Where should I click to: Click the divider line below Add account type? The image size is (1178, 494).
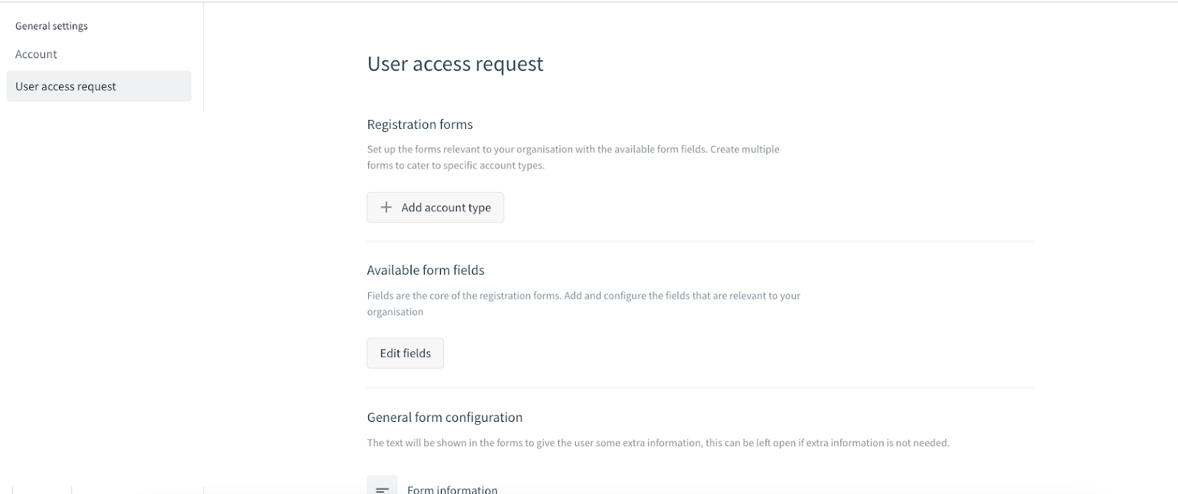point(699,241)
